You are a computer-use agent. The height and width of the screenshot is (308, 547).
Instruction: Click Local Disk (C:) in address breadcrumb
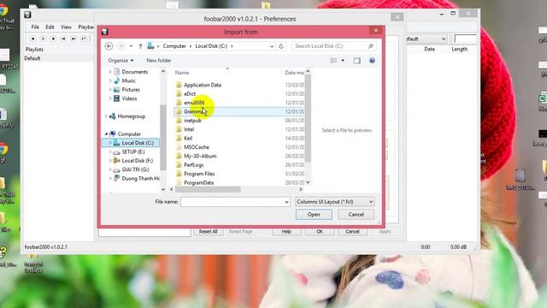pyautogui.click(x=211, y=46)
